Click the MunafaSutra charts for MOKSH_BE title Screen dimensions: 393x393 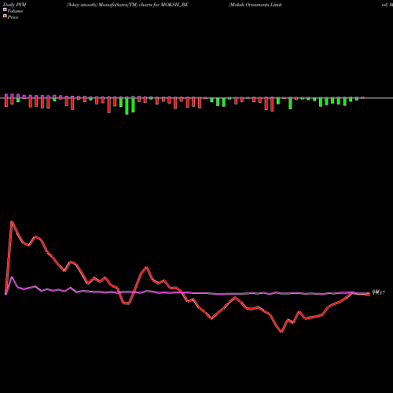coord(127,5)
